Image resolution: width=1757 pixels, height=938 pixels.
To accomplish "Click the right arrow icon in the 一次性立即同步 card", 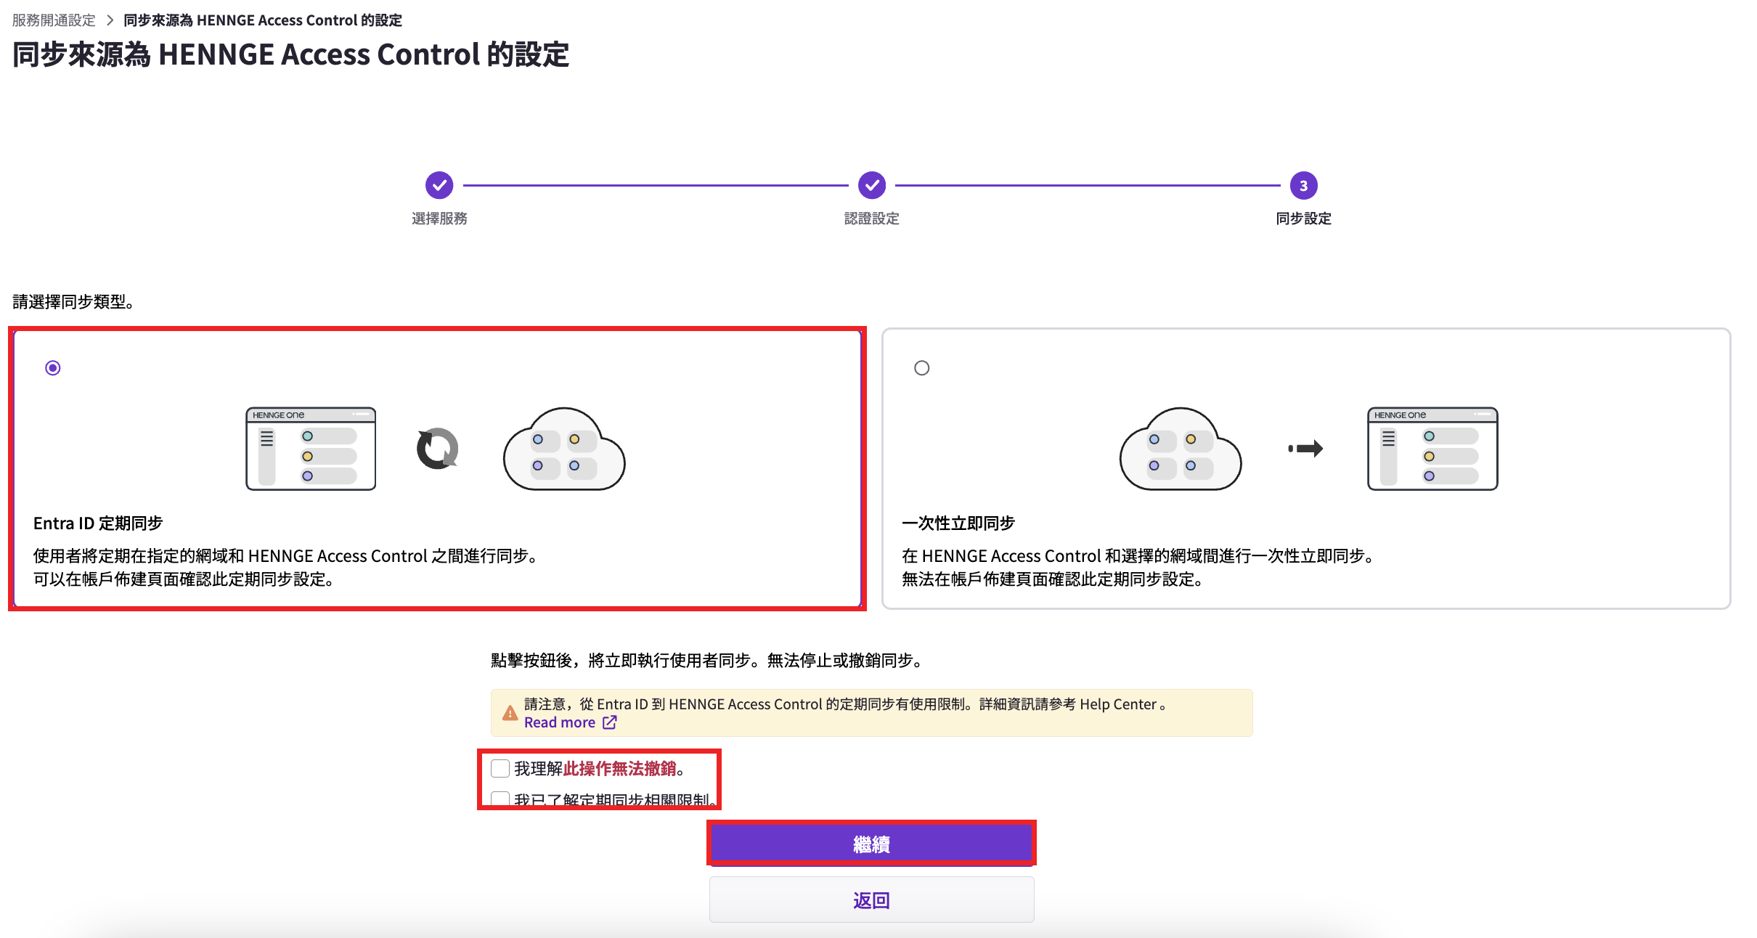I will click(x=1305, y=449).
